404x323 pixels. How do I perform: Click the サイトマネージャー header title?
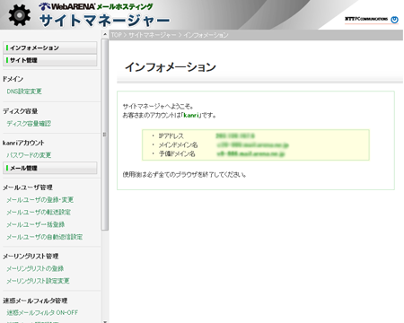click(104, 21)
